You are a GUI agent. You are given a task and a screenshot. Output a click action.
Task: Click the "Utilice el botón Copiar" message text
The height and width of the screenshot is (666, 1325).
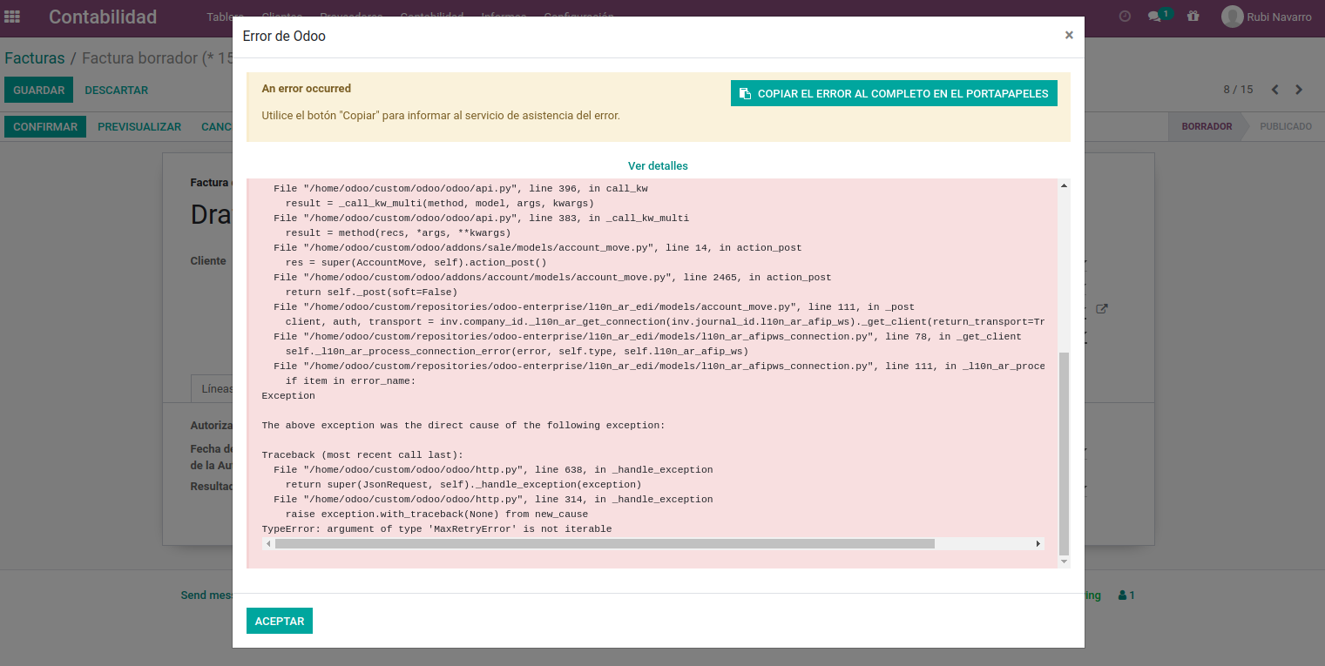click(441, 115)
